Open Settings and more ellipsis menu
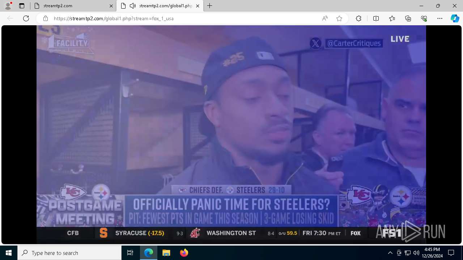The image size is (463, 260). pyautogui.click(x=440, y=18)
